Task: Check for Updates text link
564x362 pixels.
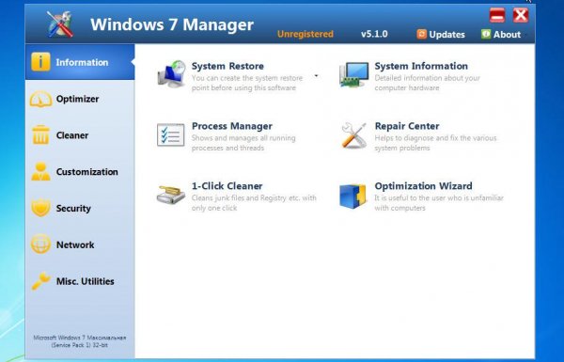Action: click(446, 35)
